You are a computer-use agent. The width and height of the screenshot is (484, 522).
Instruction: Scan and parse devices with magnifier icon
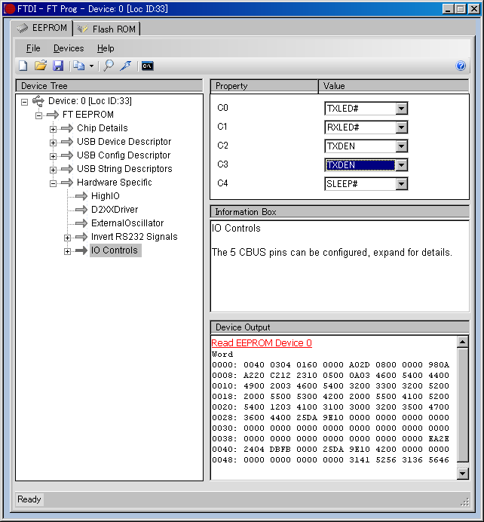click(x=109, y=66)
